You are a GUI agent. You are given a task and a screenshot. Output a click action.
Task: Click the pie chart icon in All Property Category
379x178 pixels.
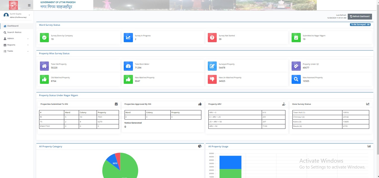200,146
